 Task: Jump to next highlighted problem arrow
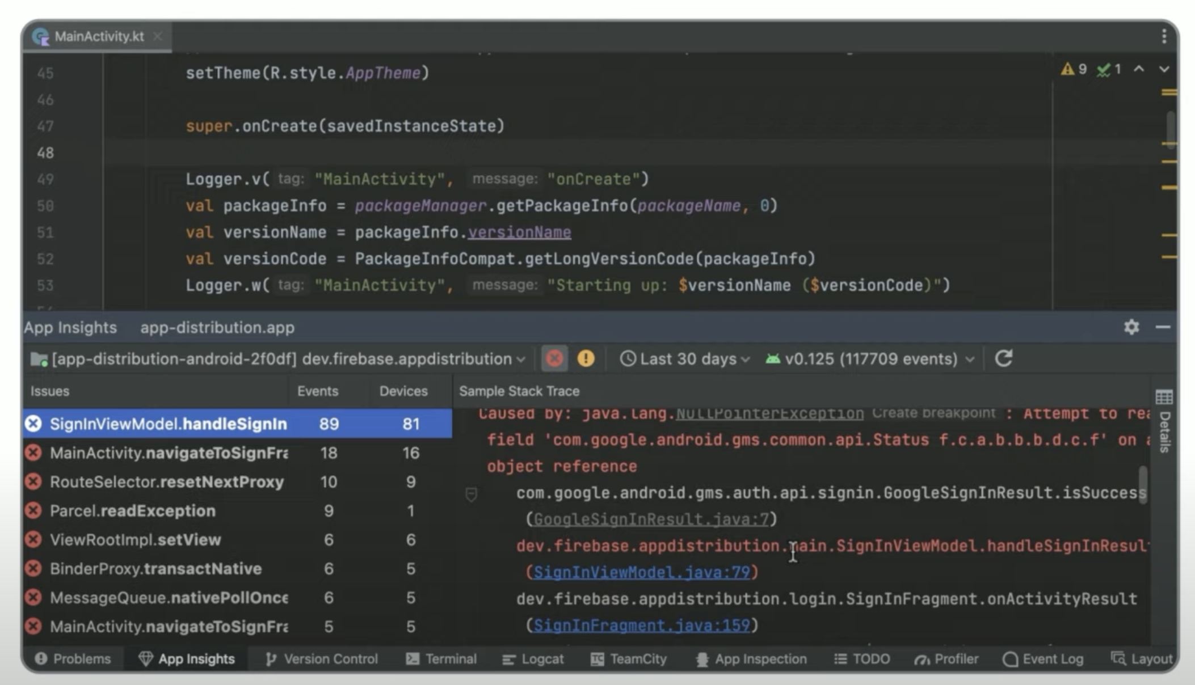[1164, 69]
